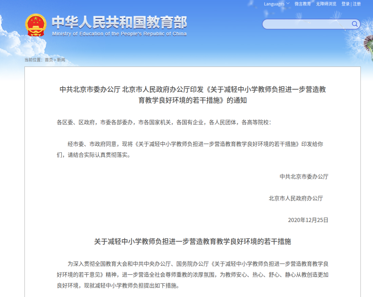Click the magnifier search icon
373x297 pixels.
(x=355, y=24)
